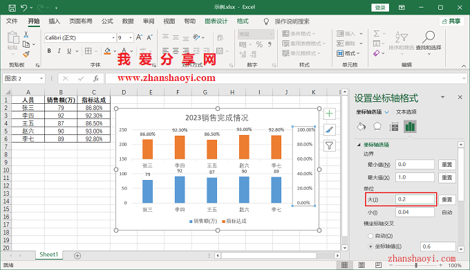The height and width of the screenshot is (270, 470).
Task: Open fill color bucket swatch
Action: (x=107, y=51)
